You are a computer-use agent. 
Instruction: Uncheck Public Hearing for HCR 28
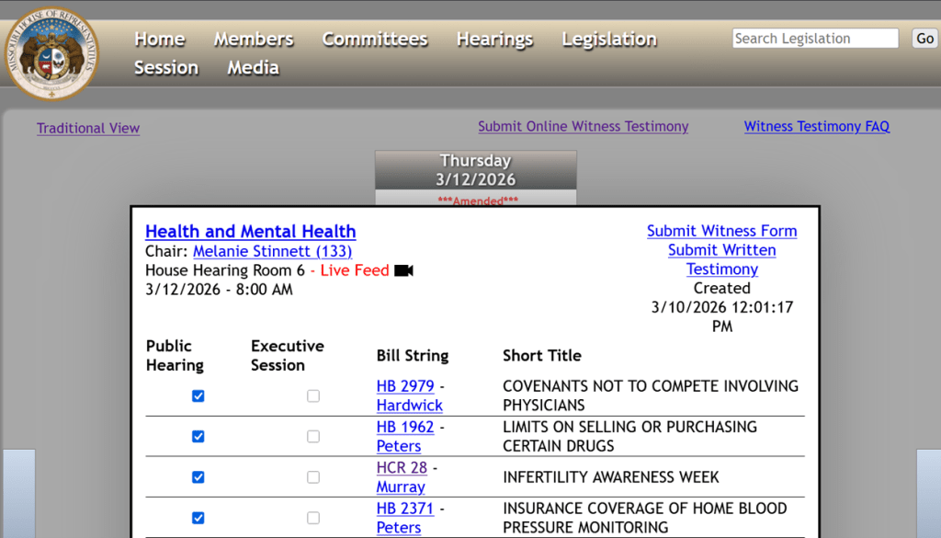(x=198, y=476)
